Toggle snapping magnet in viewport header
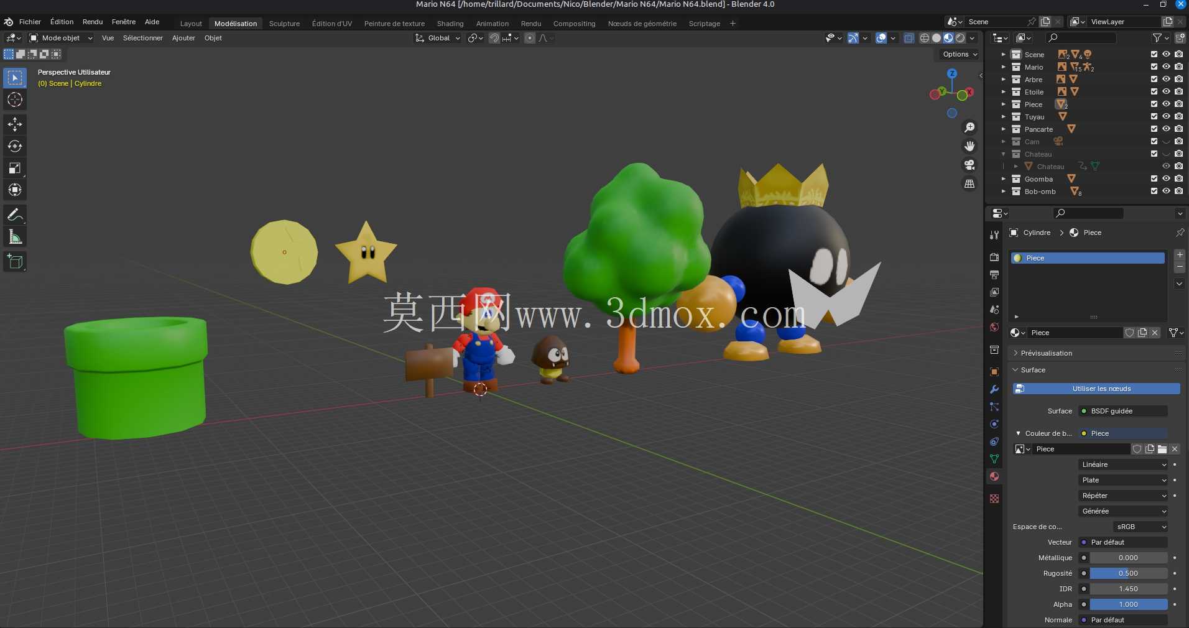Viewport: 1189px width, 628px height. click(x=494, y=38)
